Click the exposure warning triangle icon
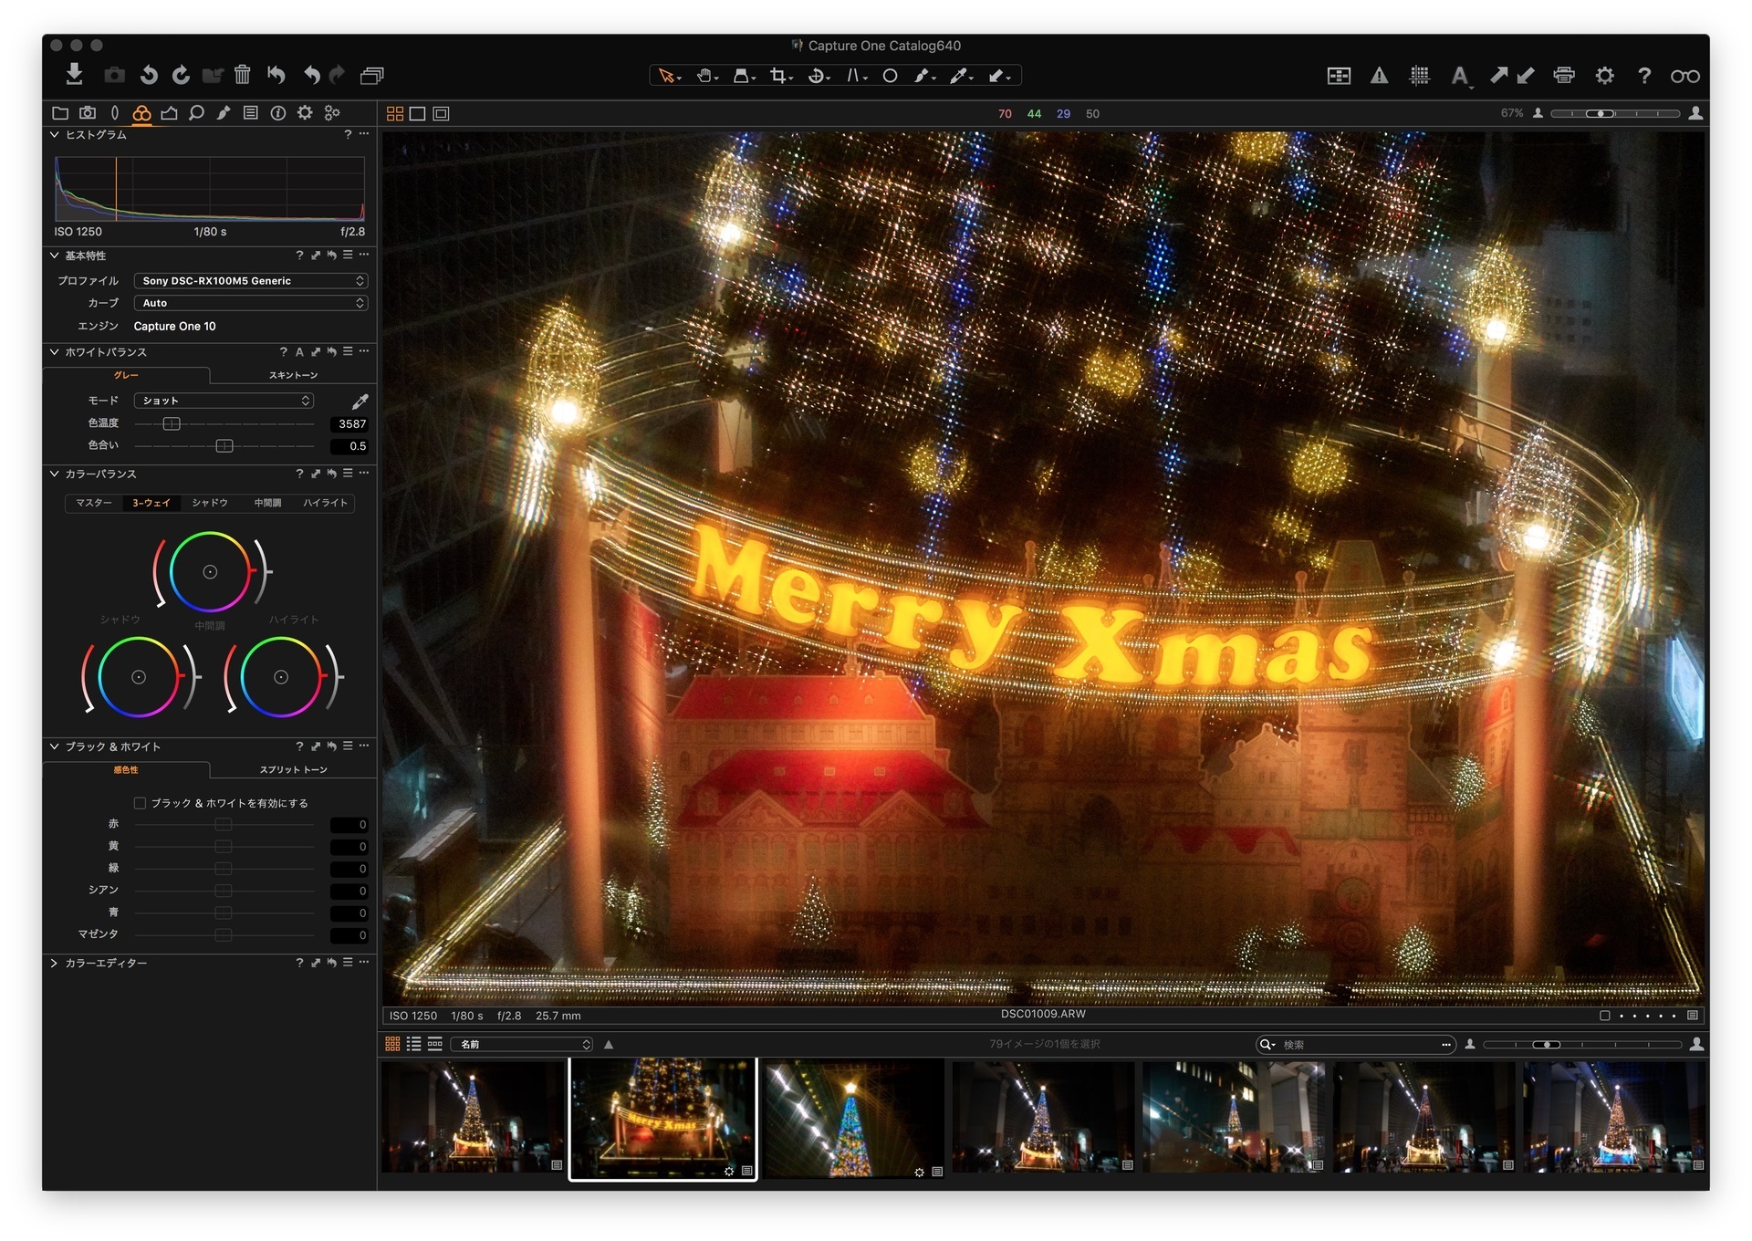The width and height of the screenshot is (1752, 1241). tap(1379, 76)
